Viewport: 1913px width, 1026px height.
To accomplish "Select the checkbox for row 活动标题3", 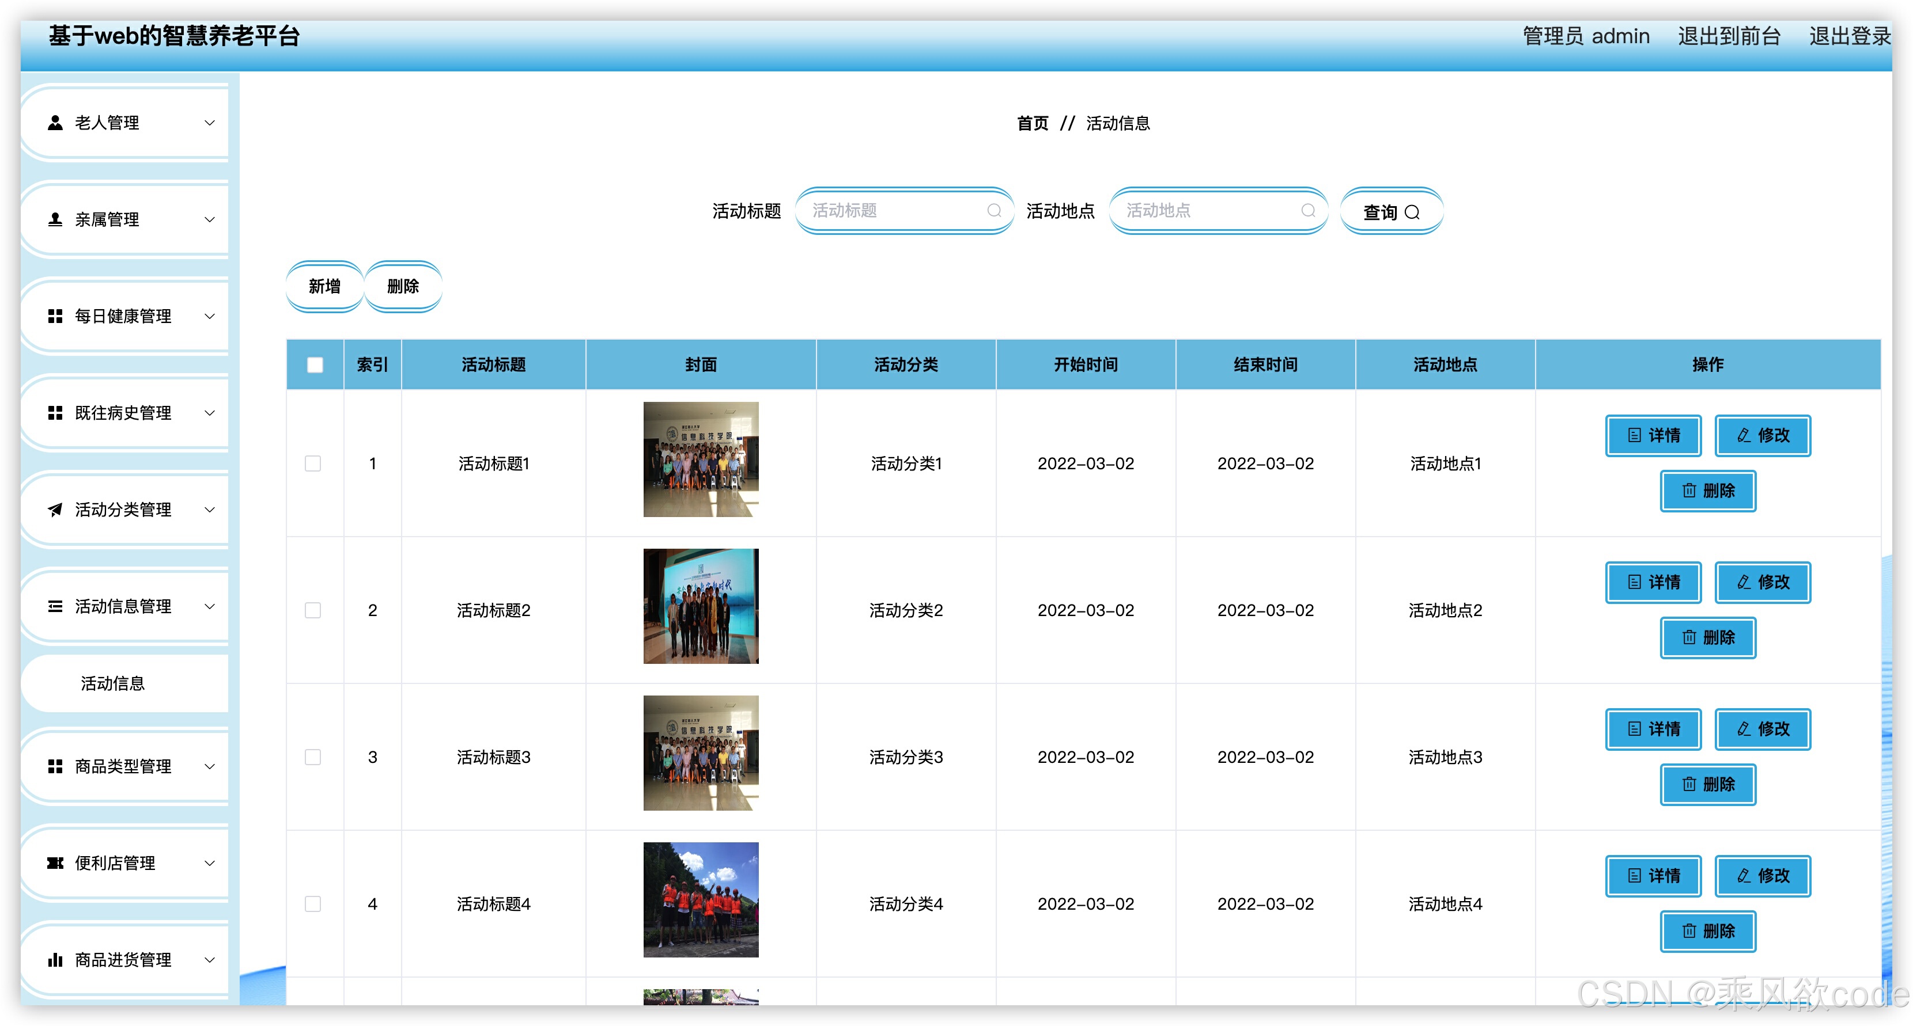I will click(x=313, y=757).
